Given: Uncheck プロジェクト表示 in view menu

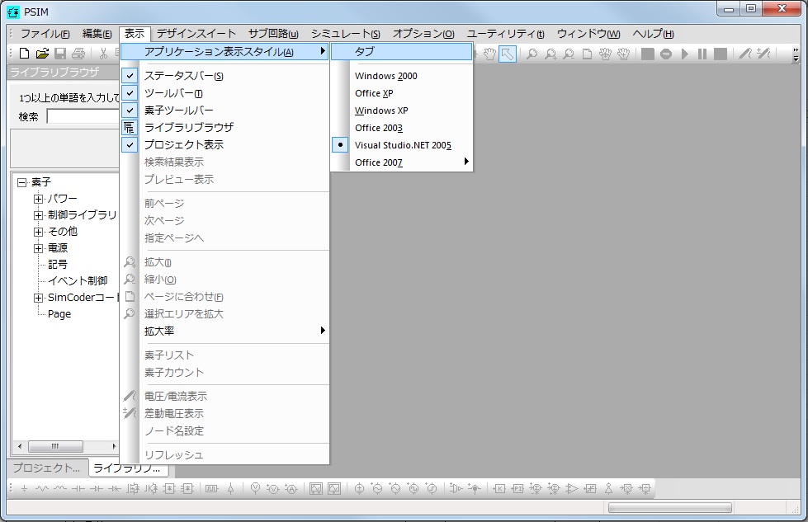Looking at the screenshot, I should pyautogui.click(x=183, y=145).
